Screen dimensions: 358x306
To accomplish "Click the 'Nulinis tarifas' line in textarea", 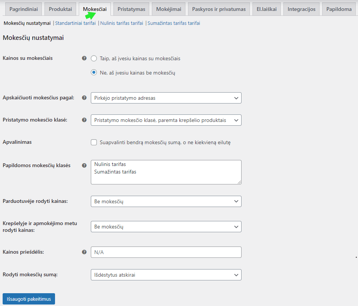I will click(110, 164).
